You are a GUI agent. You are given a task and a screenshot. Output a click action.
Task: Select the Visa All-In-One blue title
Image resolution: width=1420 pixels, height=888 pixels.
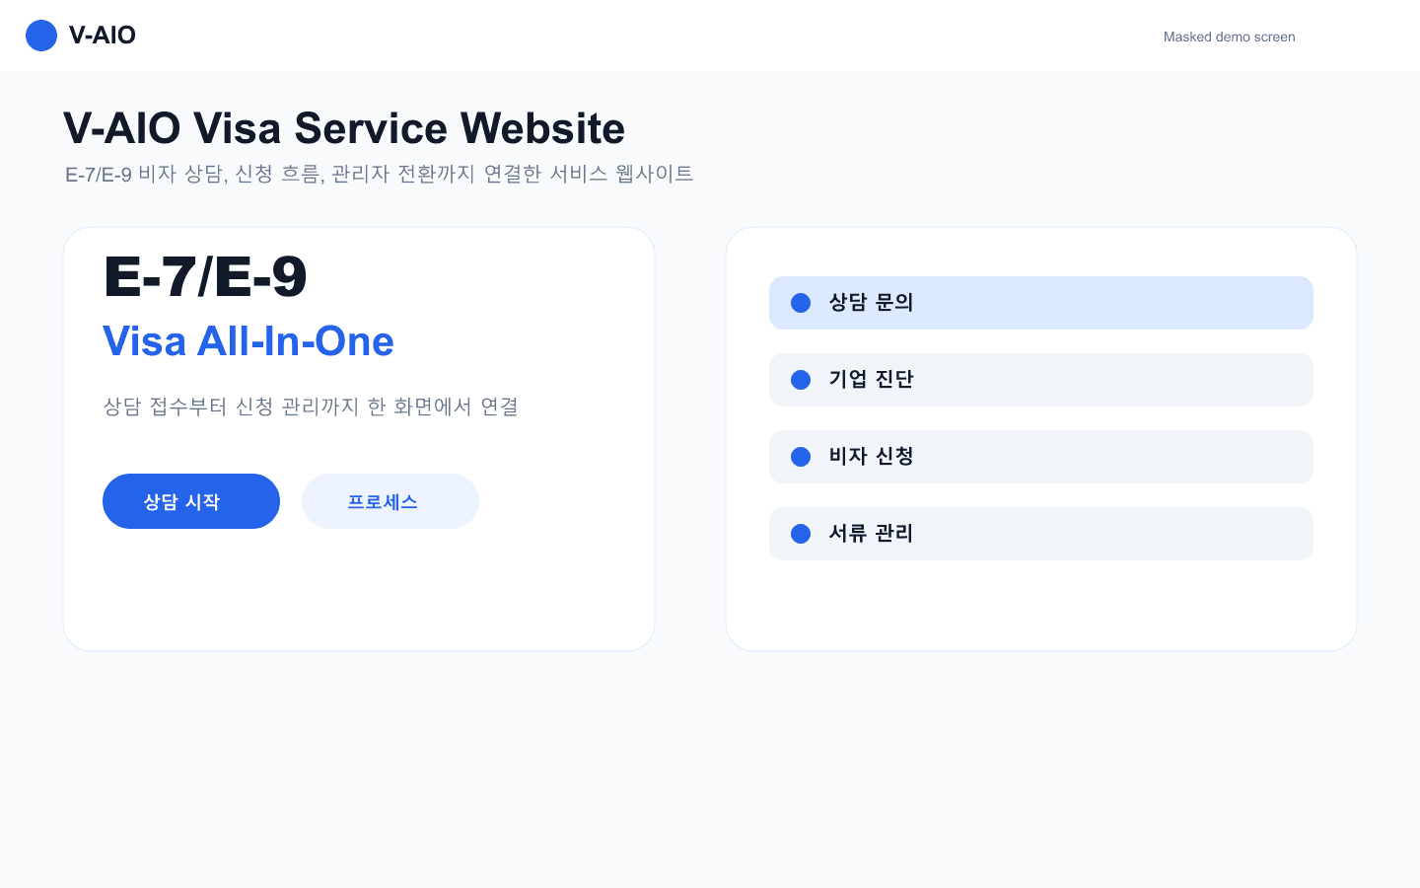(248, 341)
